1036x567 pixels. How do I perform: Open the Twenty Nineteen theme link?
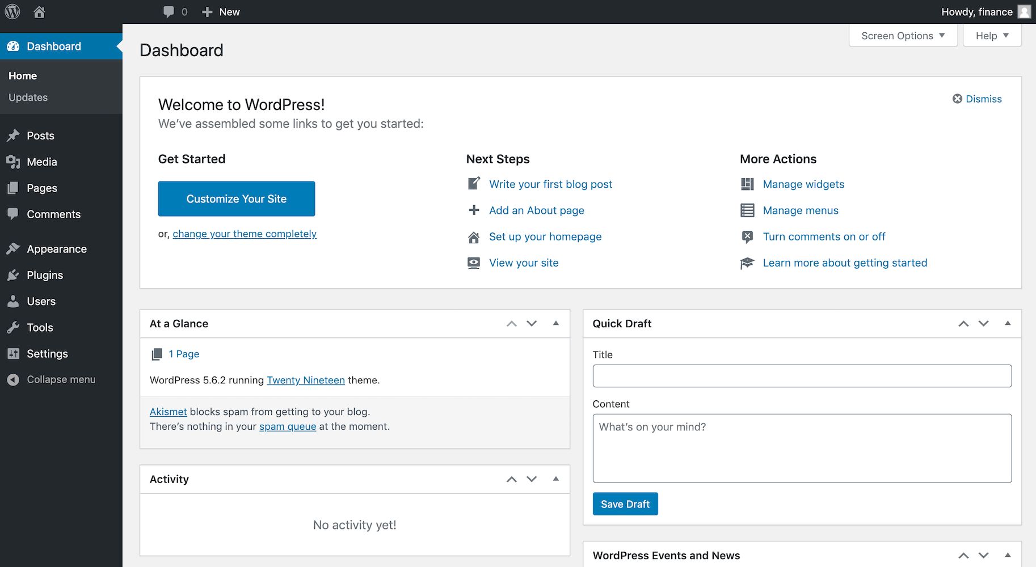[306, 380]
